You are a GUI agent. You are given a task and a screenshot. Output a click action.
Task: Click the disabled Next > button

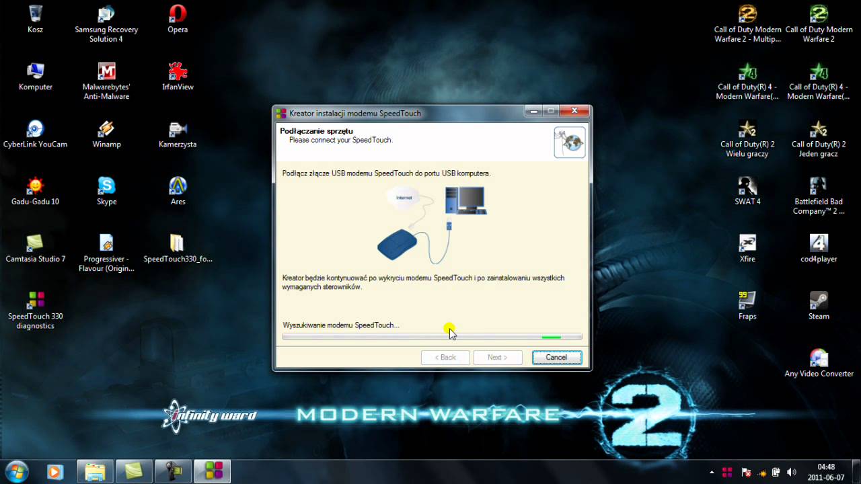tap(498, 358)
